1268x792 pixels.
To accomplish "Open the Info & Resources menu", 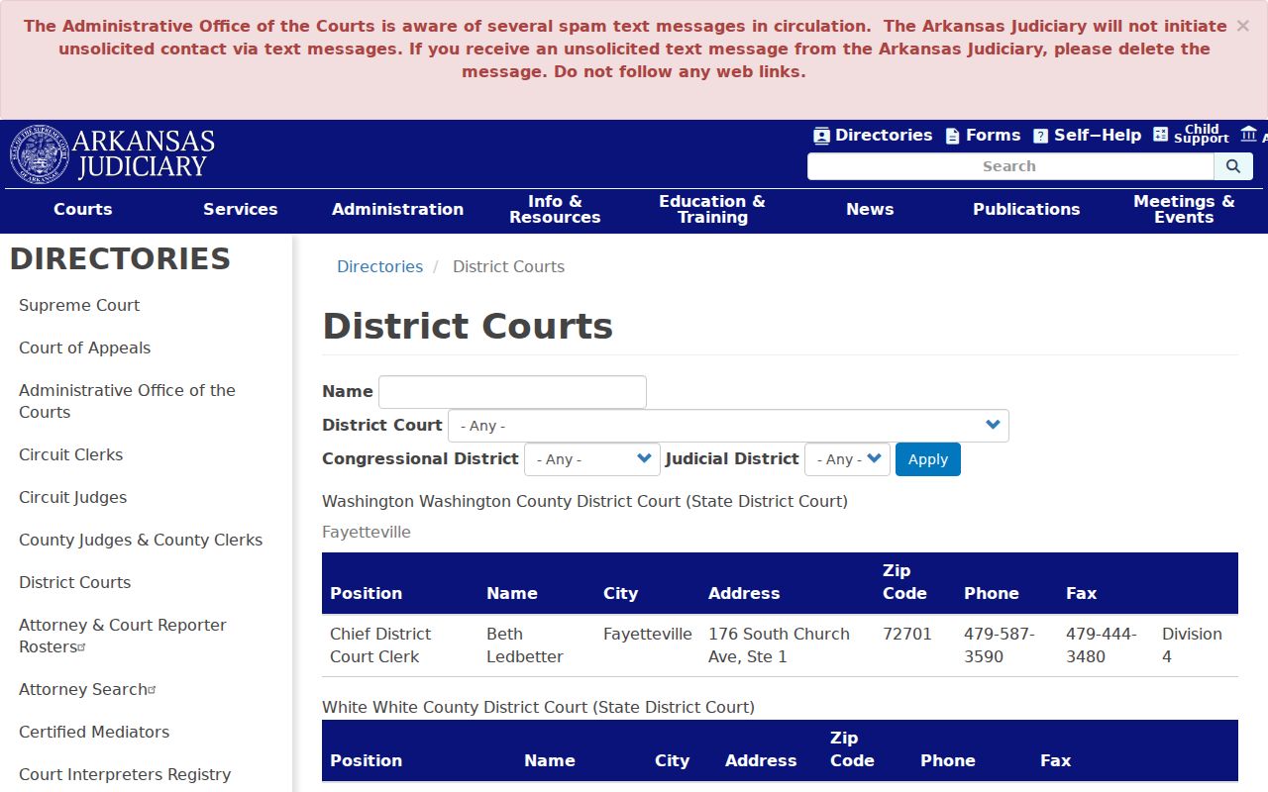I will 555,209.
